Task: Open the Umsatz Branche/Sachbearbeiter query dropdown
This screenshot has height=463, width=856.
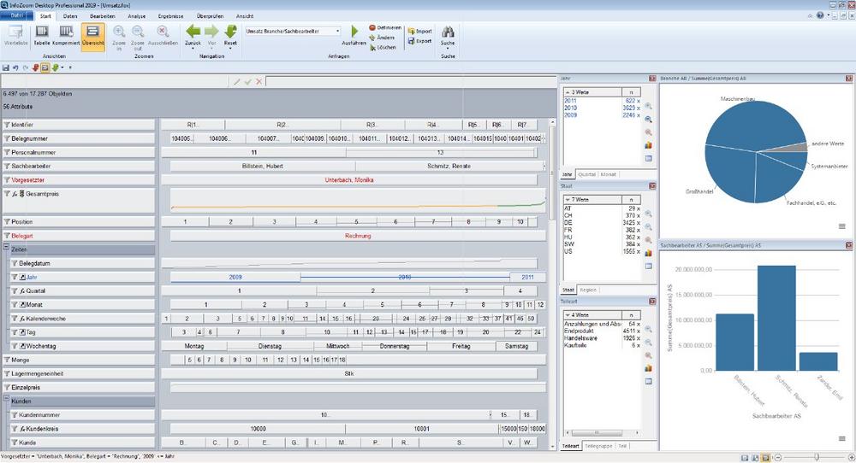Action: [337, 31]
